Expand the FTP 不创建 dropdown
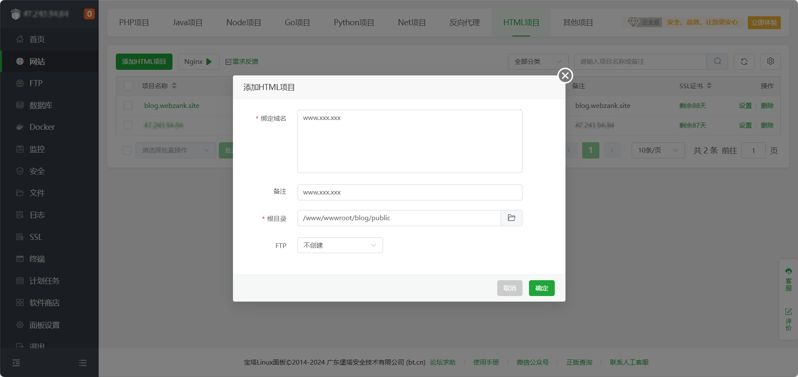 (x=340, y=245)
